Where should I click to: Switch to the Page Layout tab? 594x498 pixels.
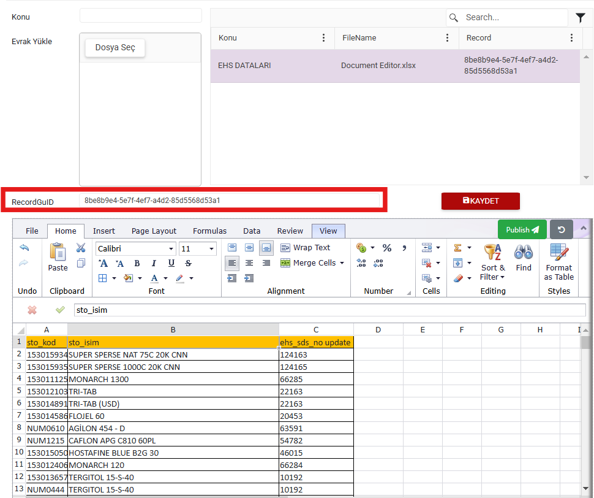pos(154,231)
